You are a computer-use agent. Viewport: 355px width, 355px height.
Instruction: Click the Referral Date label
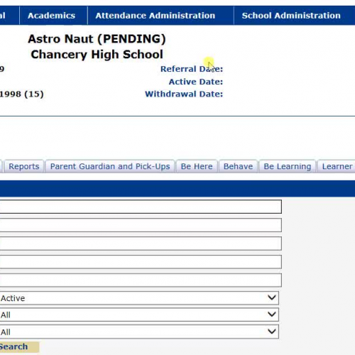[x=192, y=69]
